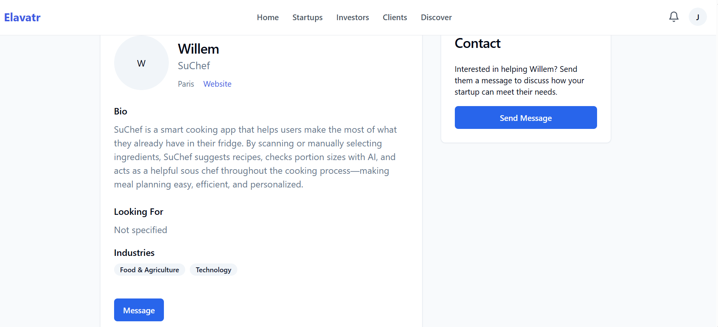This screenshot has width=718, height=327.
Task: Open the J user avatar menu
Action: click(697, 17)
